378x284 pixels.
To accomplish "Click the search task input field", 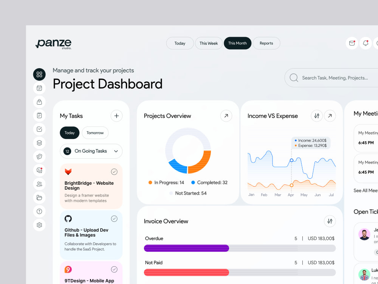I will (x=331, y=78).
